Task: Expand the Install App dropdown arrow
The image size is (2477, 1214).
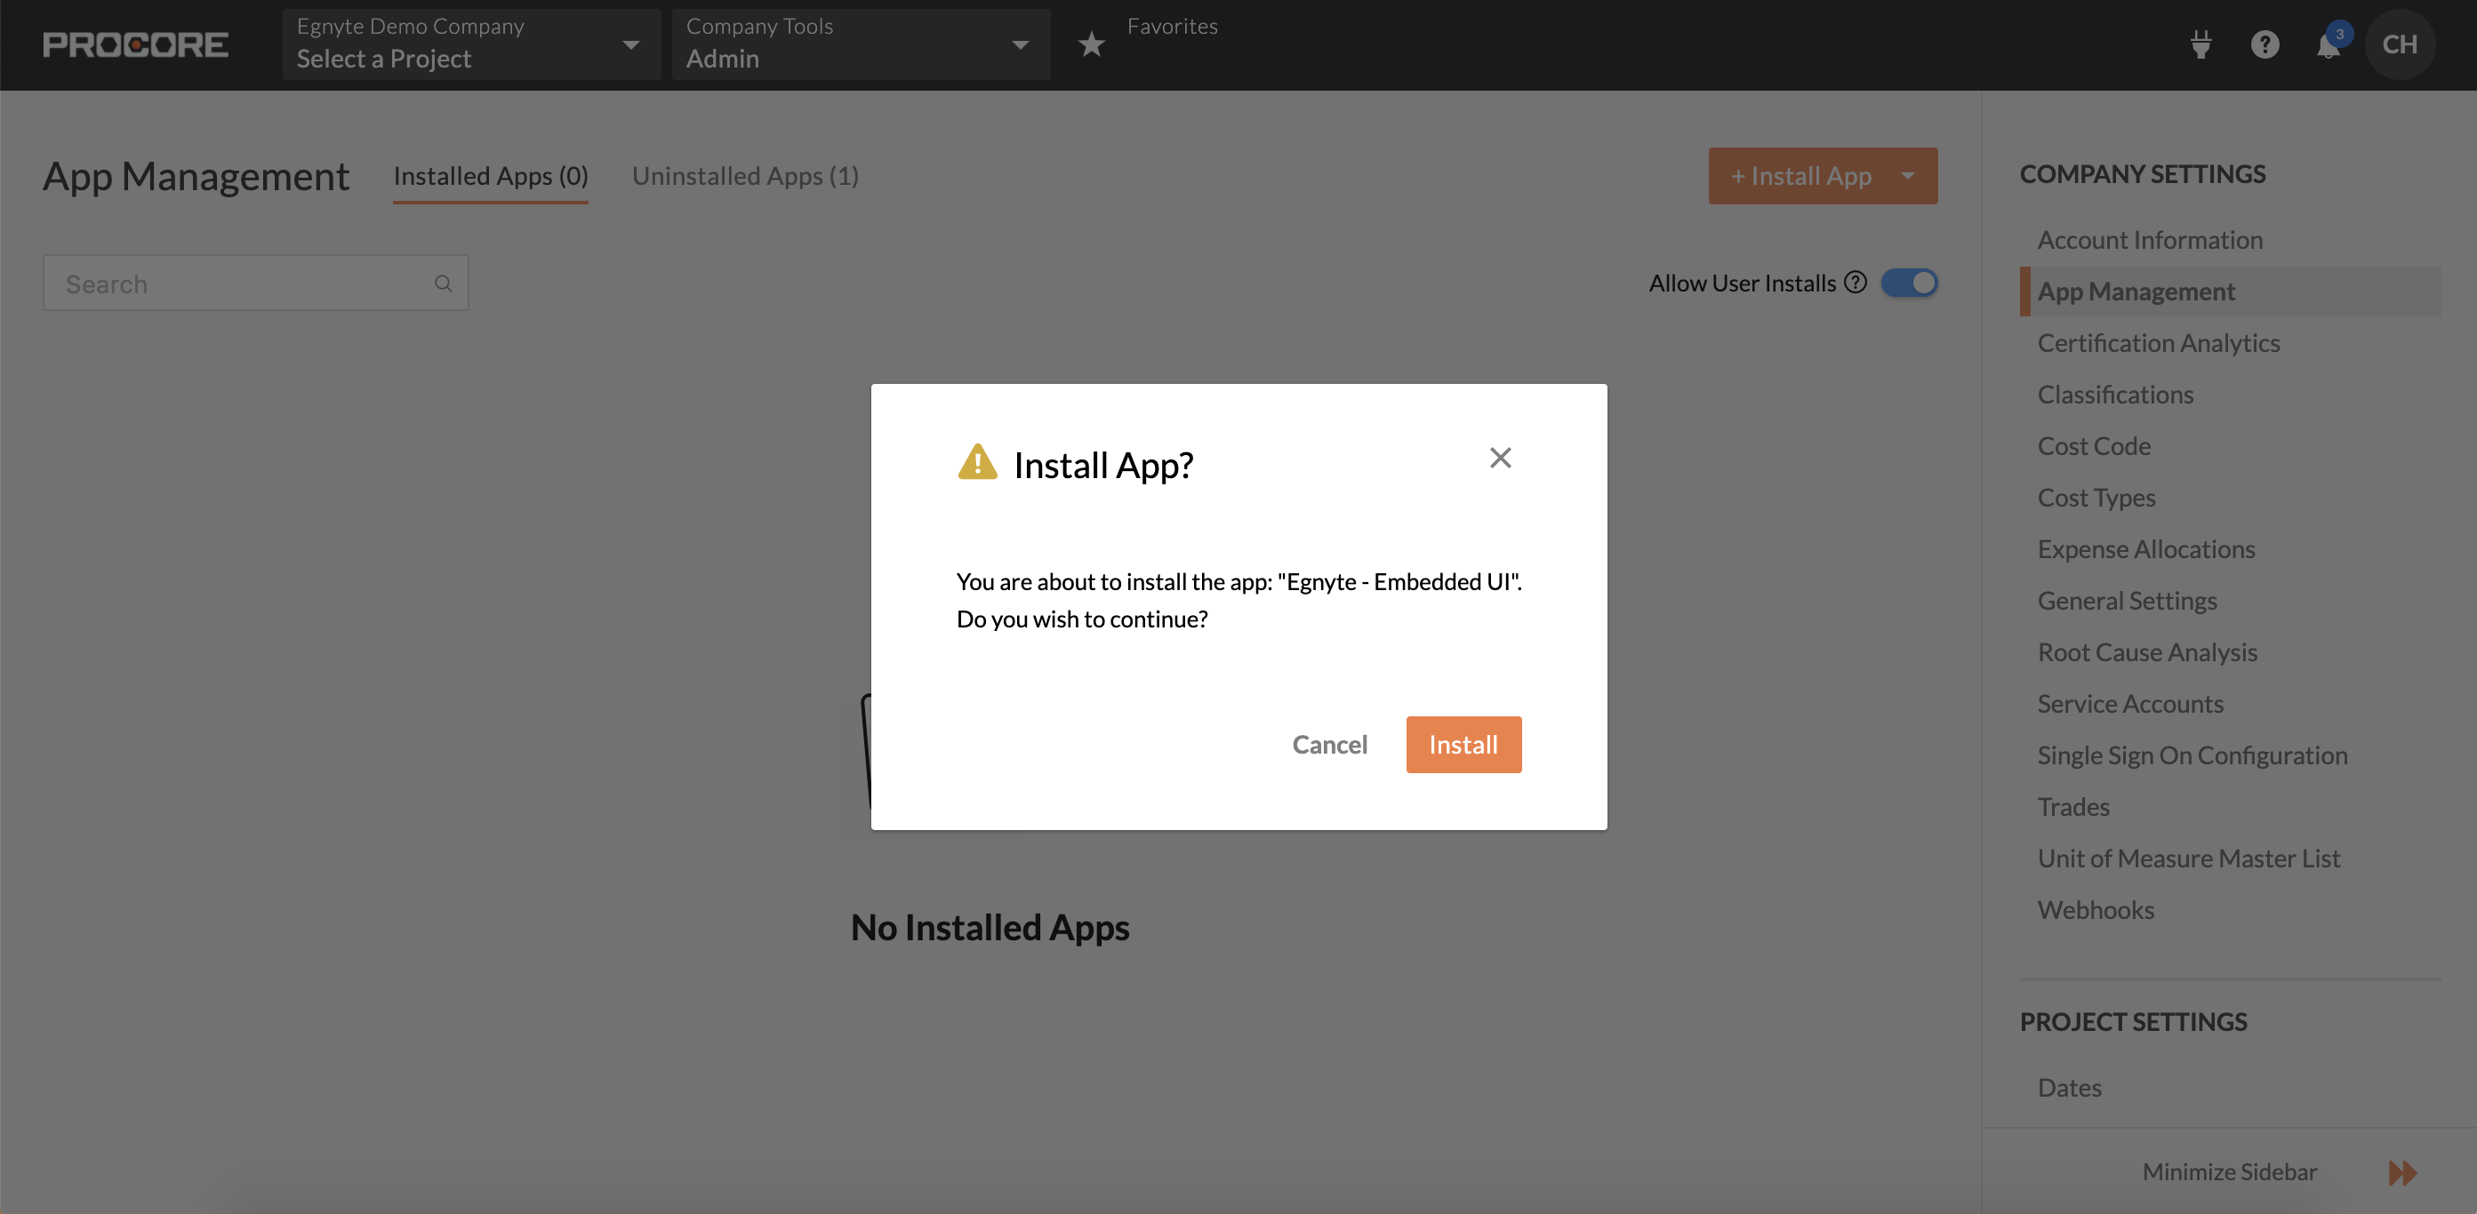Action: (x=1908, y=176)
